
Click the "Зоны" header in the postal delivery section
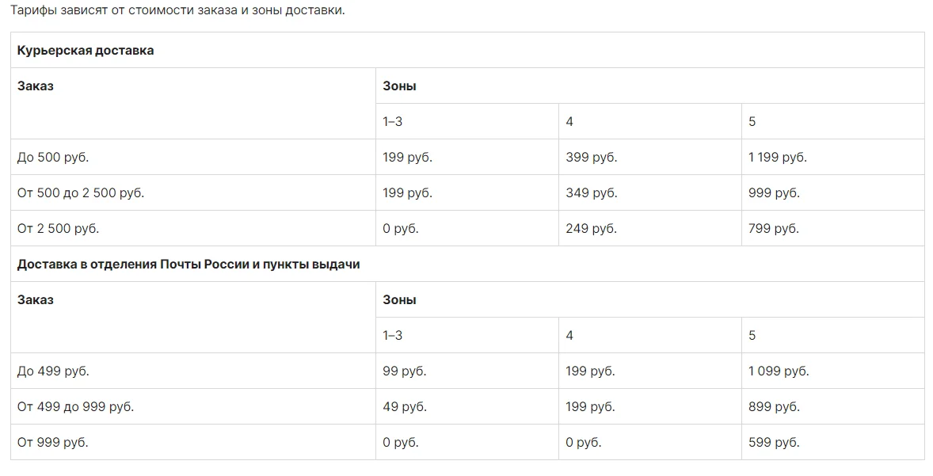coord(399,300)
